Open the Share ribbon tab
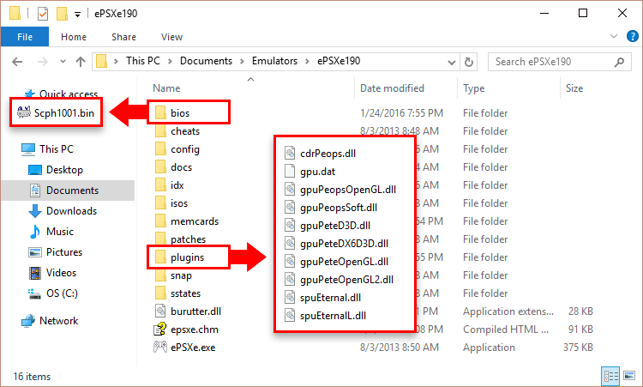This screenshot has height=387, width=643. 123,38
